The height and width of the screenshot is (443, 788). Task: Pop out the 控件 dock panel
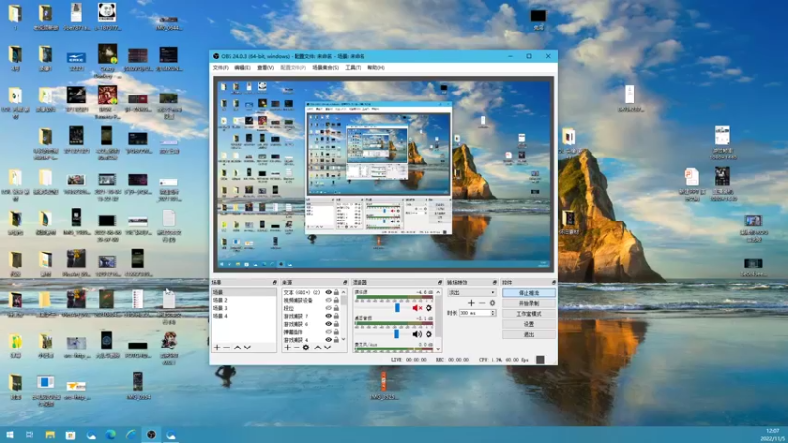554,283
